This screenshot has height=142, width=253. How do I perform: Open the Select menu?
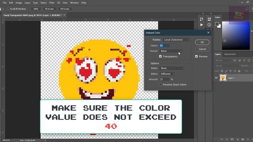click(x=43, y=3)
